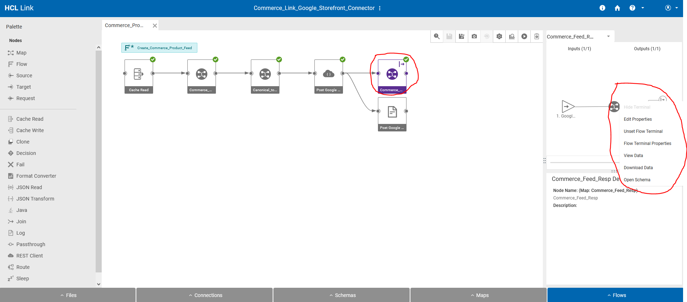Select Request node in palette
Viewport: 687px width, 302px height.
(x=21, y=98)
